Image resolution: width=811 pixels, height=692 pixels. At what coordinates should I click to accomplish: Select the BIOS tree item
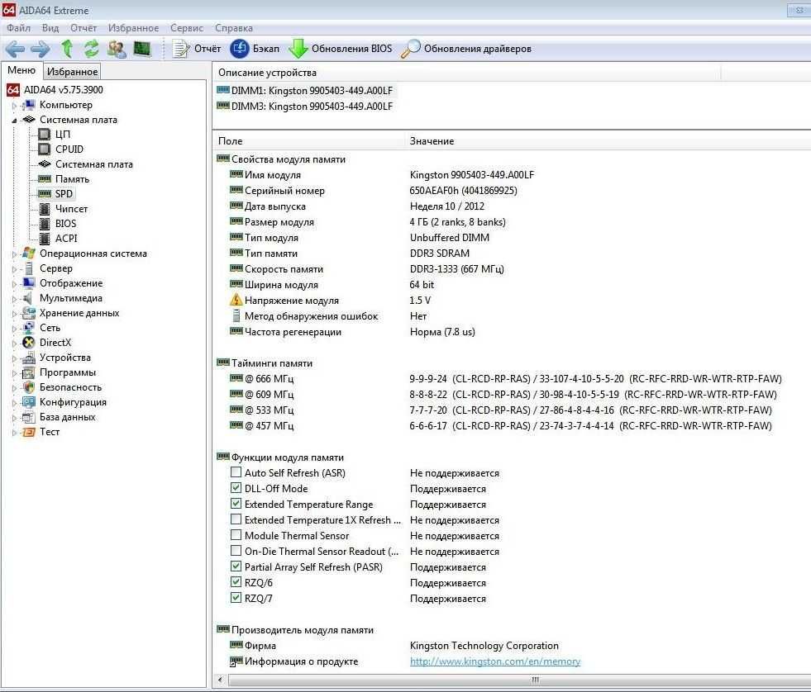pyautogui.click(x=65, y=224)
